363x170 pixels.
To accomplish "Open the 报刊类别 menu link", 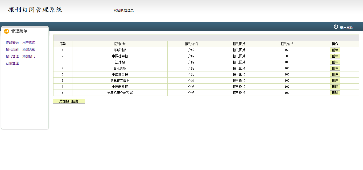I will [12, 49].
